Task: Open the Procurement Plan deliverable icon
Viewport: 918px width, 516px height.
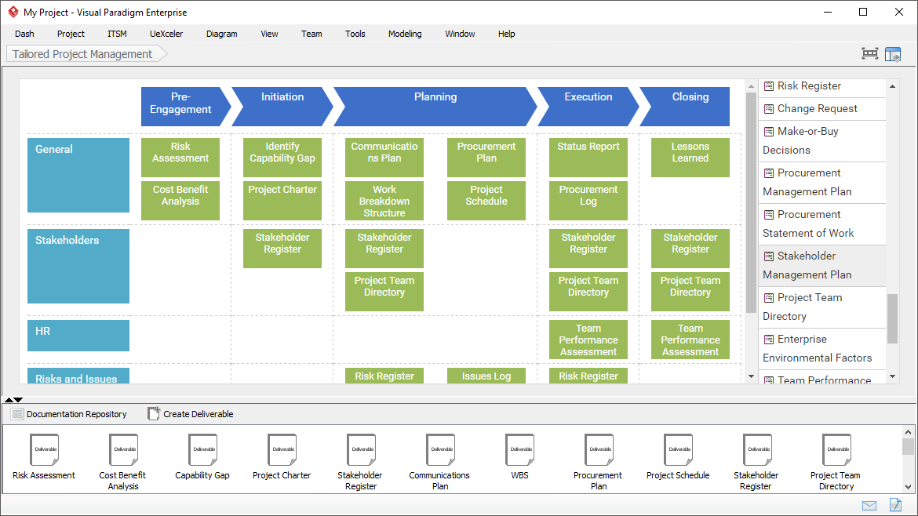Action: coord(599,450)
